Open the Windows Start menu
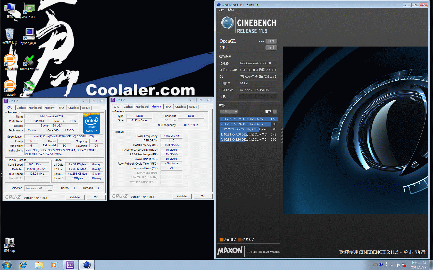The image size is (433, 270). click(x=7, y=265)
